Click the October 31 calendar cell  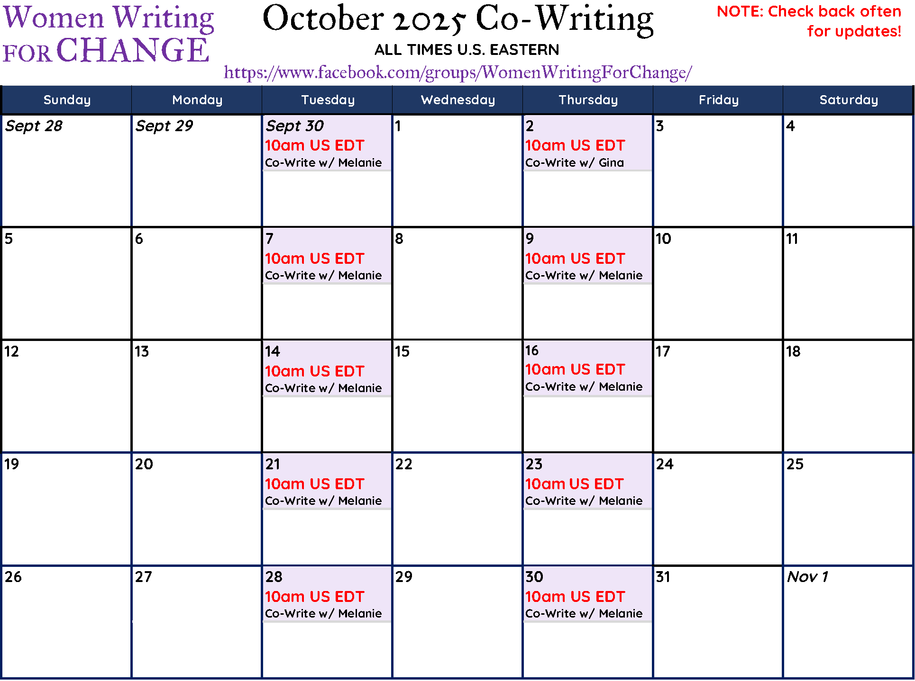(718, 622)
